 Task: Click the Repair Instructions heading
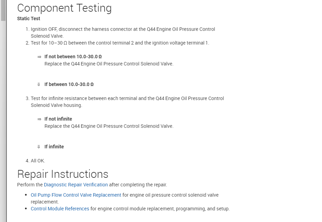63,174
